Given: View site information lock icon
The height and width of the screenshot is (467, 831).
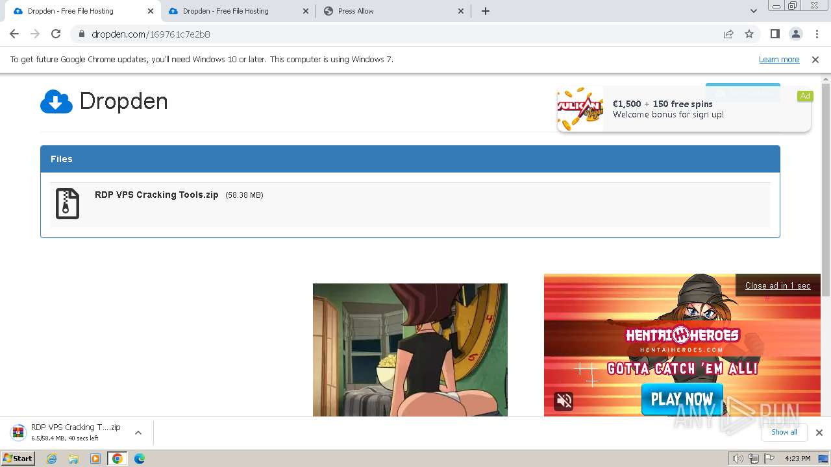Looking at the screenshot, I should pos(81,34).
